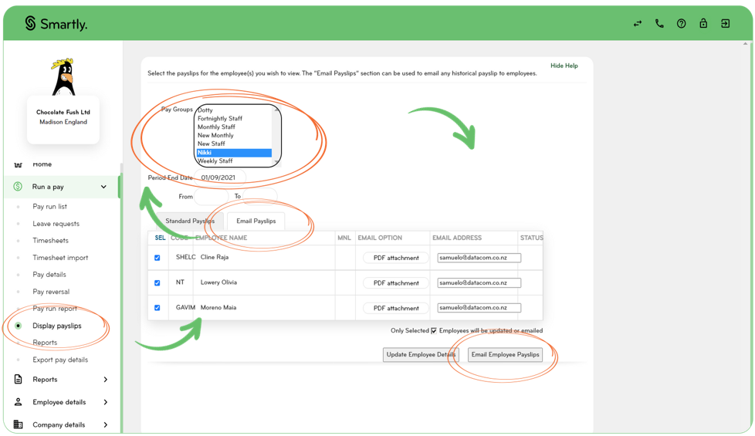This screenshot has width=755, height=436.
Task: Open Pay reversal
Action: point(51,292)
